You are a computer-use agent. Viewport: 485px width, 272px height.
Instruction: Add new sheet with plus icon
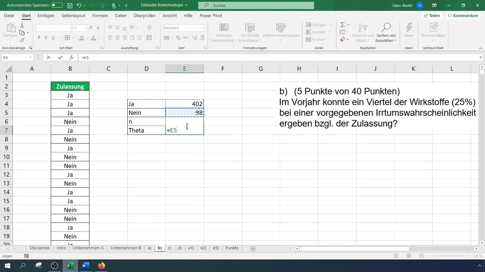click(253, 249)
